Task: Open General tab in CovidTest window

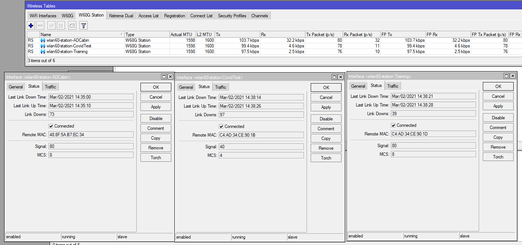Action: tap(186, 87)
